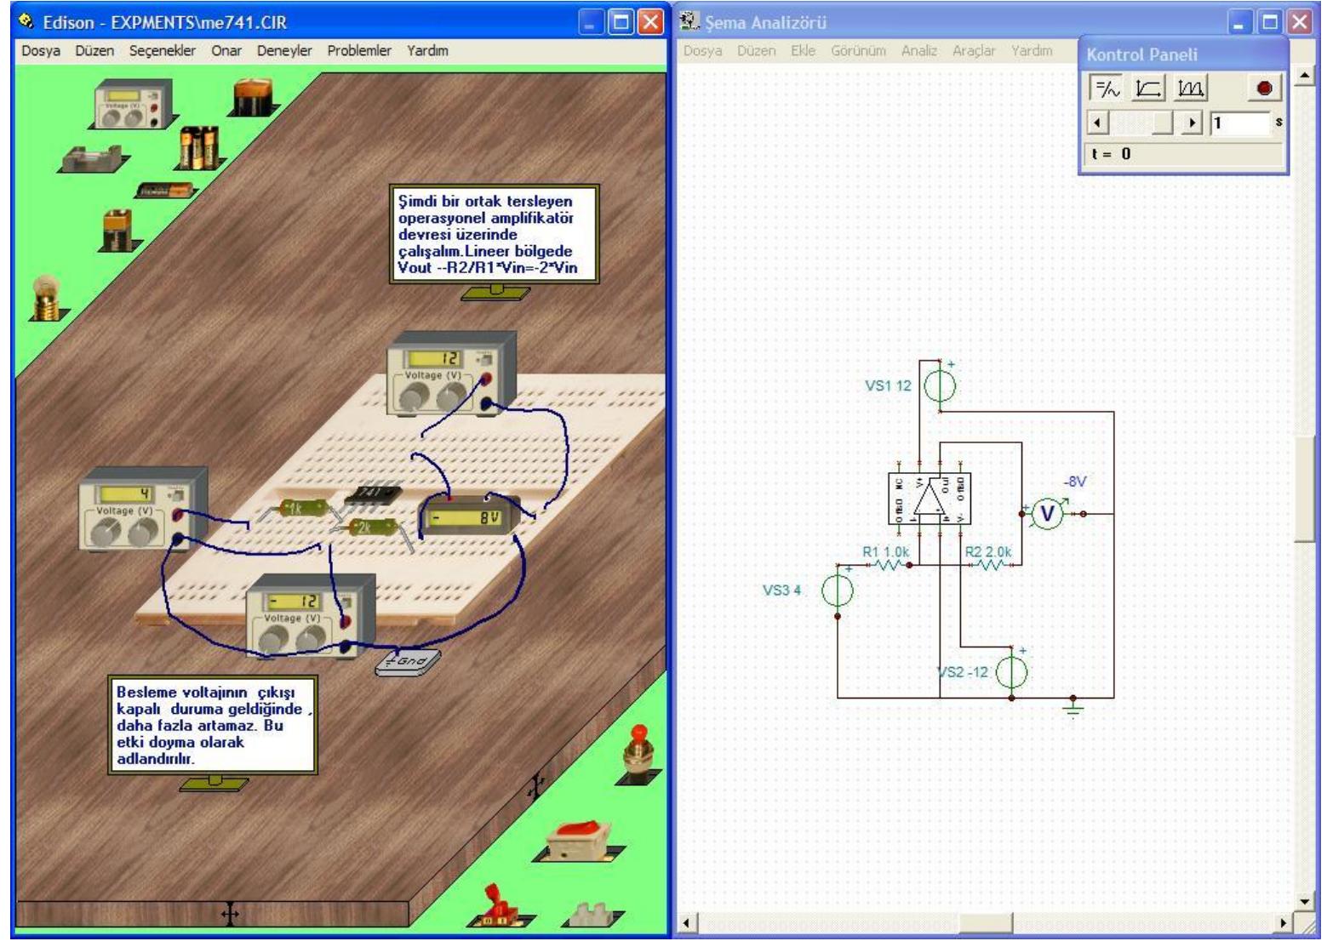Pick the empty battery holder on the shelf
Viewport: 1327px width, 947px height.
(94, 159)
